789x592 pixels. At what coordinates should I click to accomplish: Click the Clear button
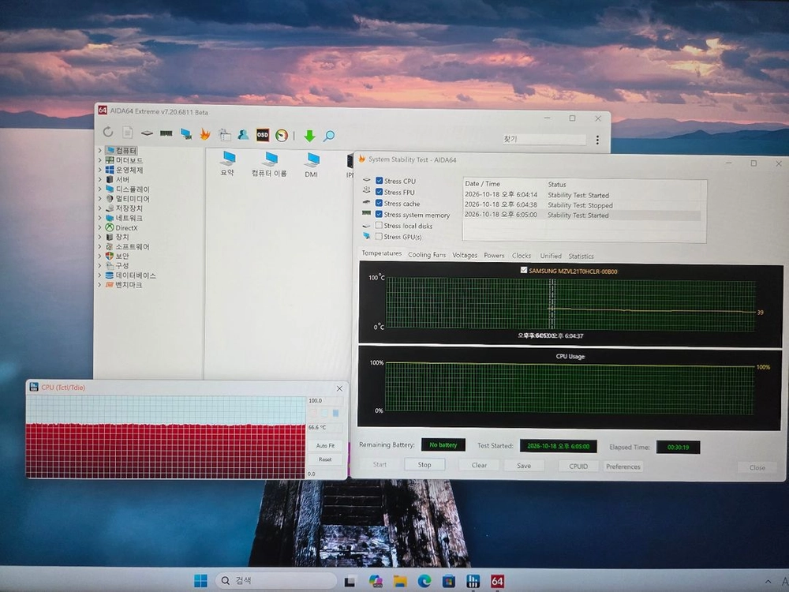(x=479, y=465)
